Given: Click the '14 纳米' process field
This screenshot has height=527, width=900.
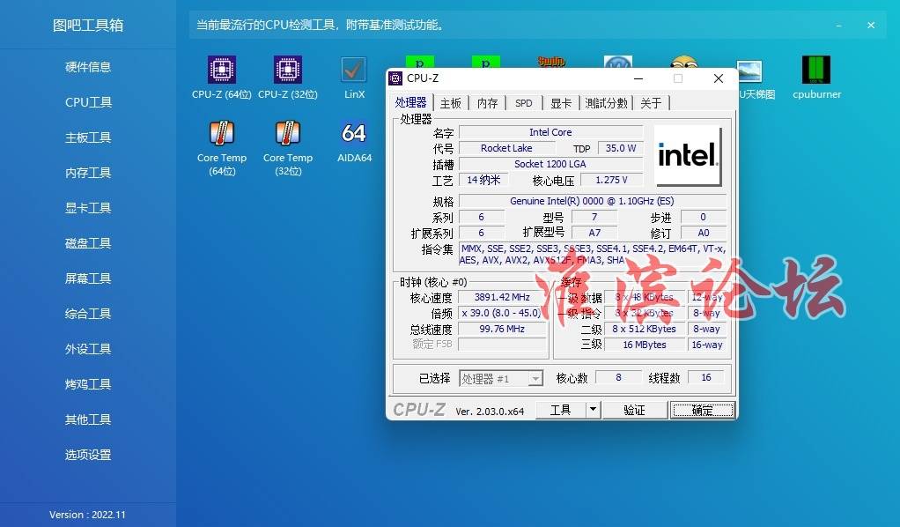Looking at the screenshot, I should coord(483,180).
